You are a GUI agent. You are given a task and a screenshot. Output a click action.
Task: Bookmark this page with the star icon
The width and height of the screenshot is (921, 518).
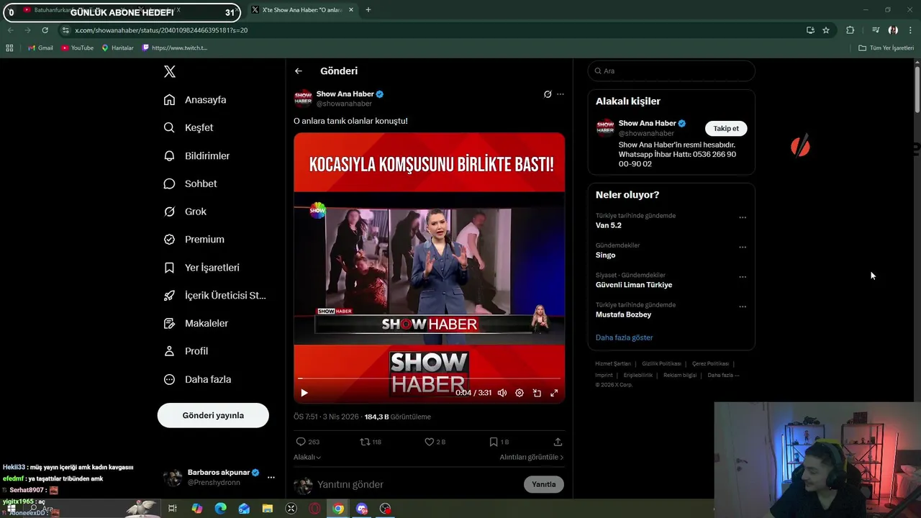click(x=826, y=30)
